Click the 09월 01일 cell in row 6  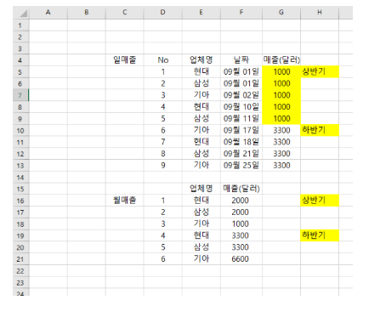(x=241, y=83)
